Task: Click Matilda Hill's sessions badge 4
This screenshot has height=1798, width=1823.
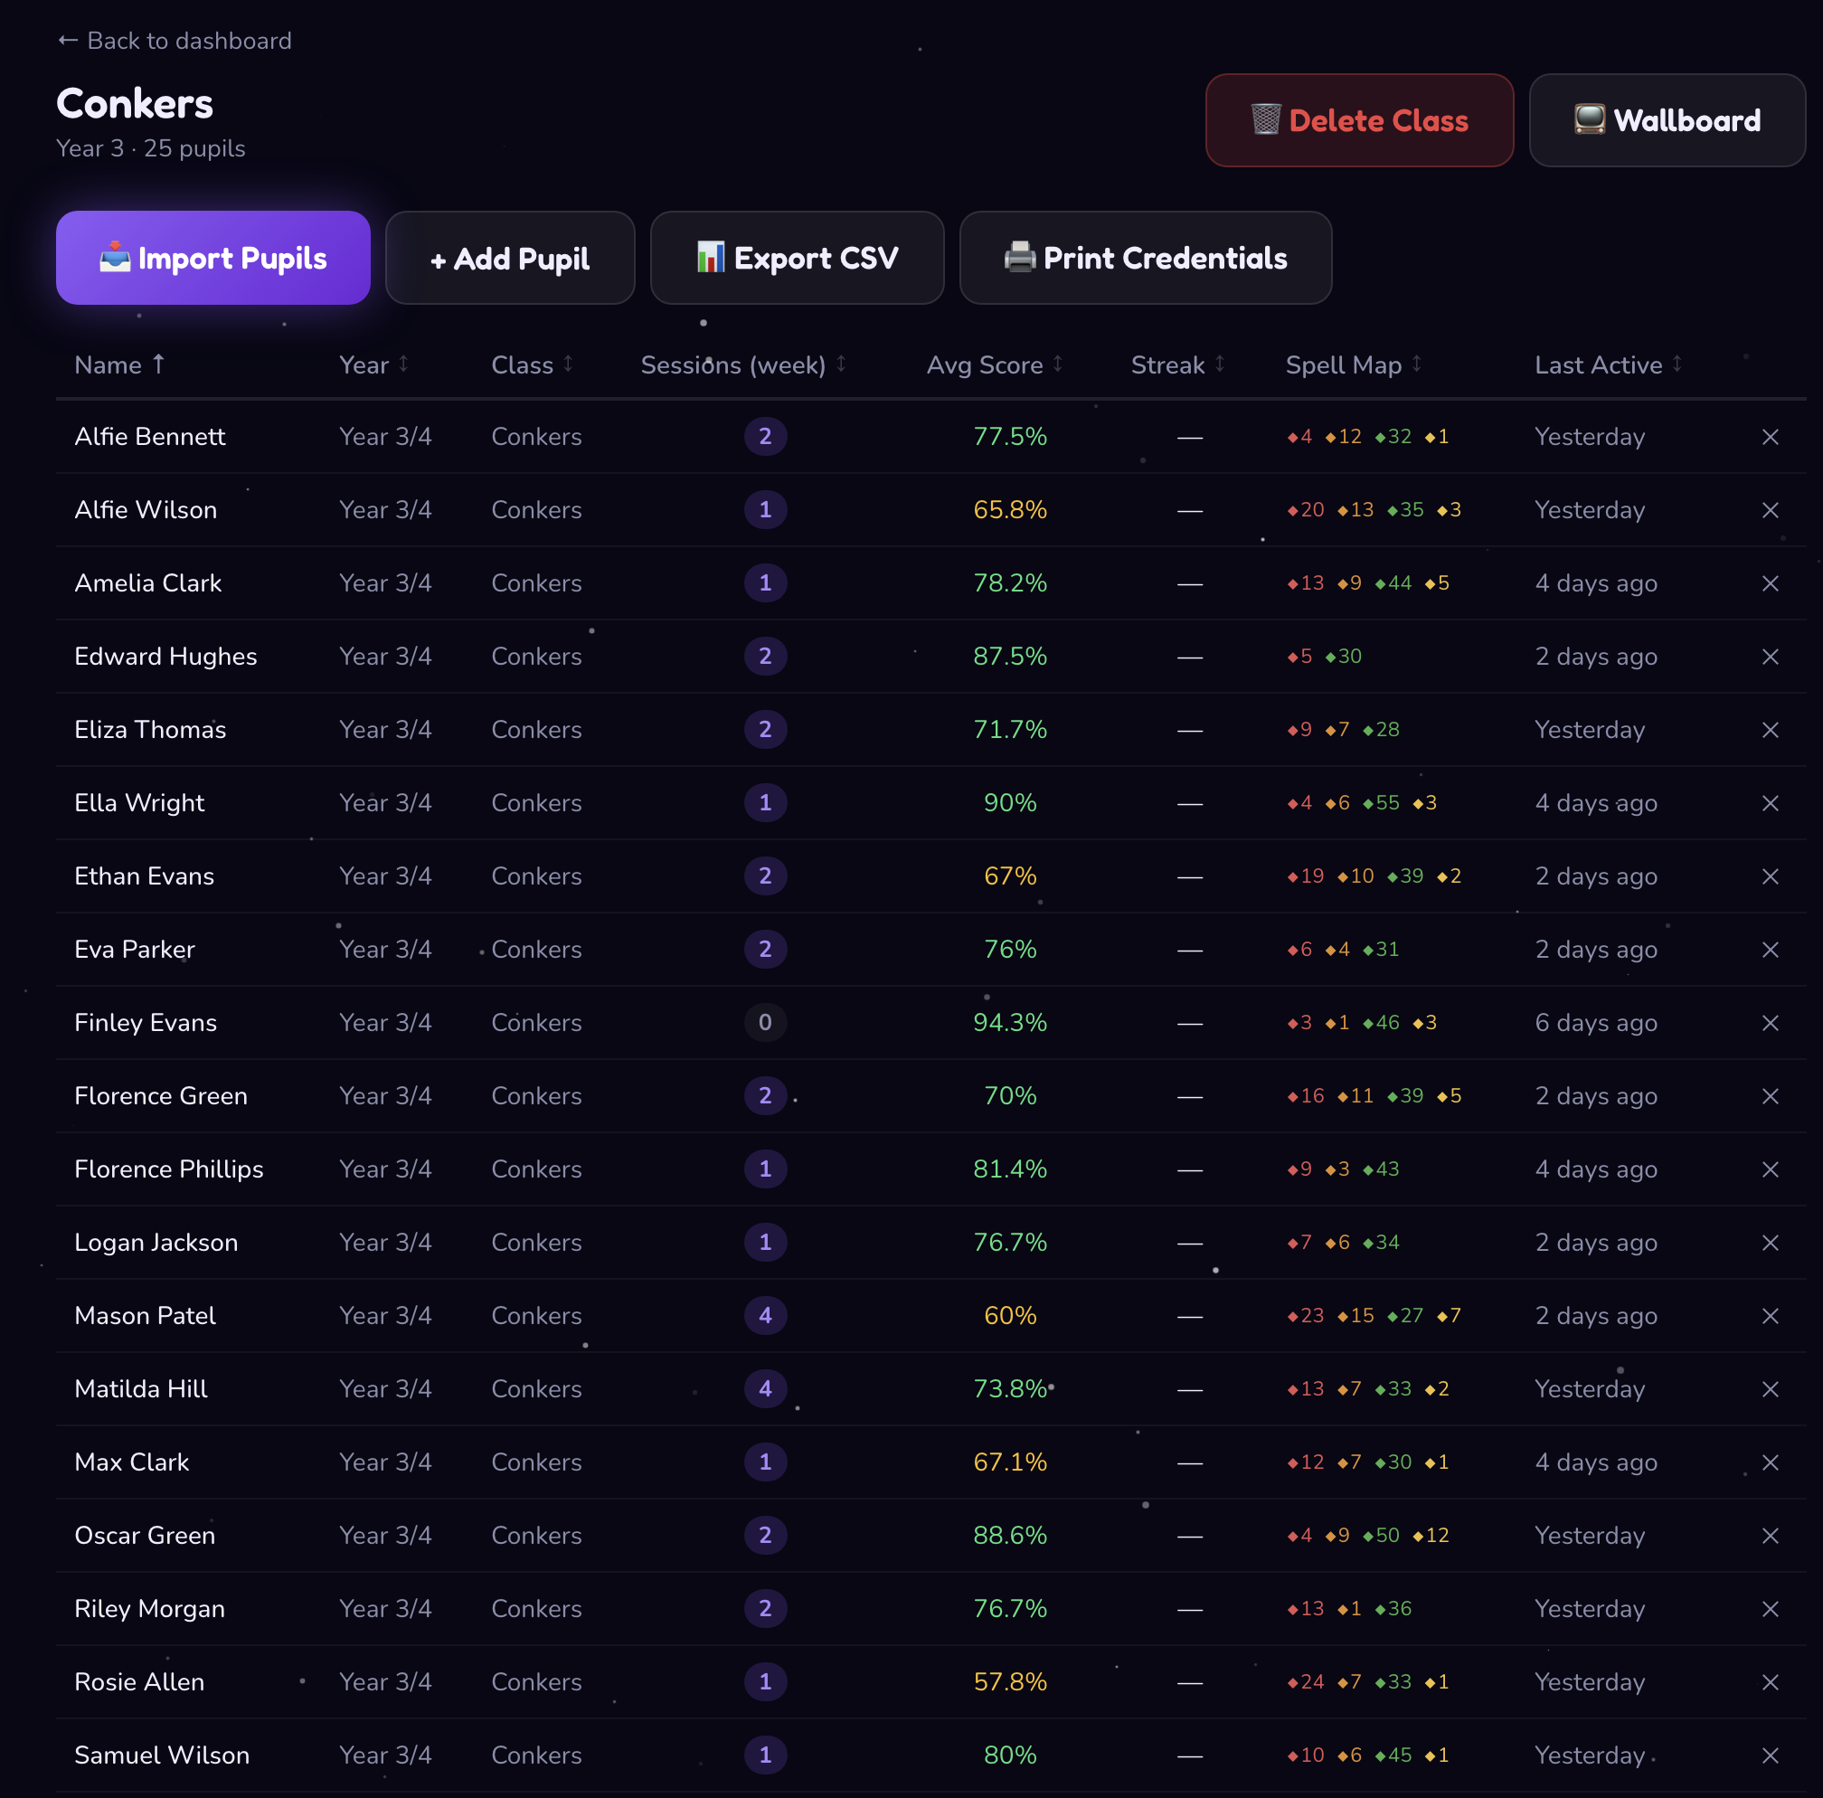Action: (765, 1389)
